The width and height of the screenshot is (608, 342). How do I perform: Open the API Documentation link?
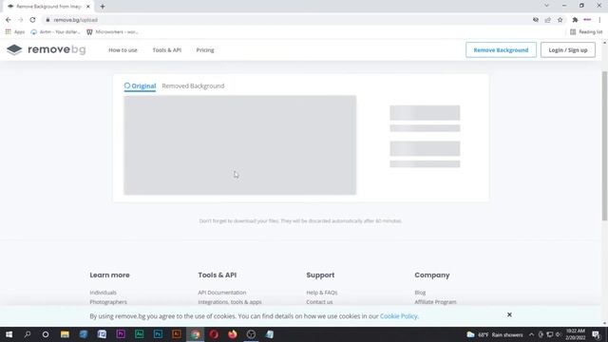(221, 293)
